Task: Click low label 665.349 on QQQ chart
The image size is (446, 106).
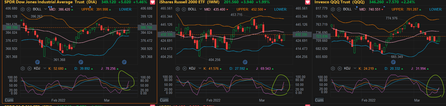Action: [397, 57]
